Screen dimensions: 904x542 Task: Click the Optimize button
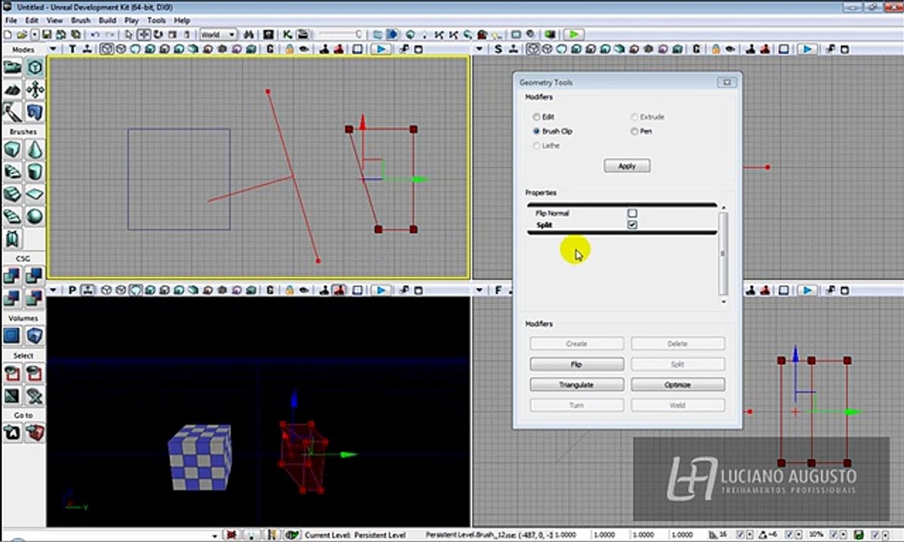tap(677, 385)
